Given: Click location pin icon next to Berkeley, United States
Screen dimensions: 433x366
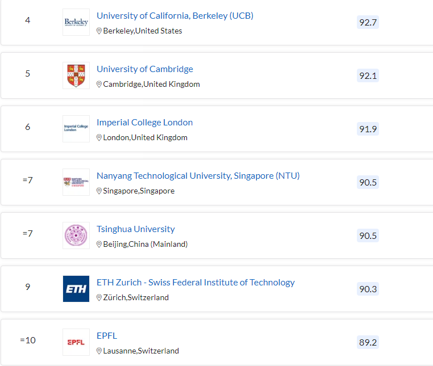Looking at the screenshot, I should (99, 31).
